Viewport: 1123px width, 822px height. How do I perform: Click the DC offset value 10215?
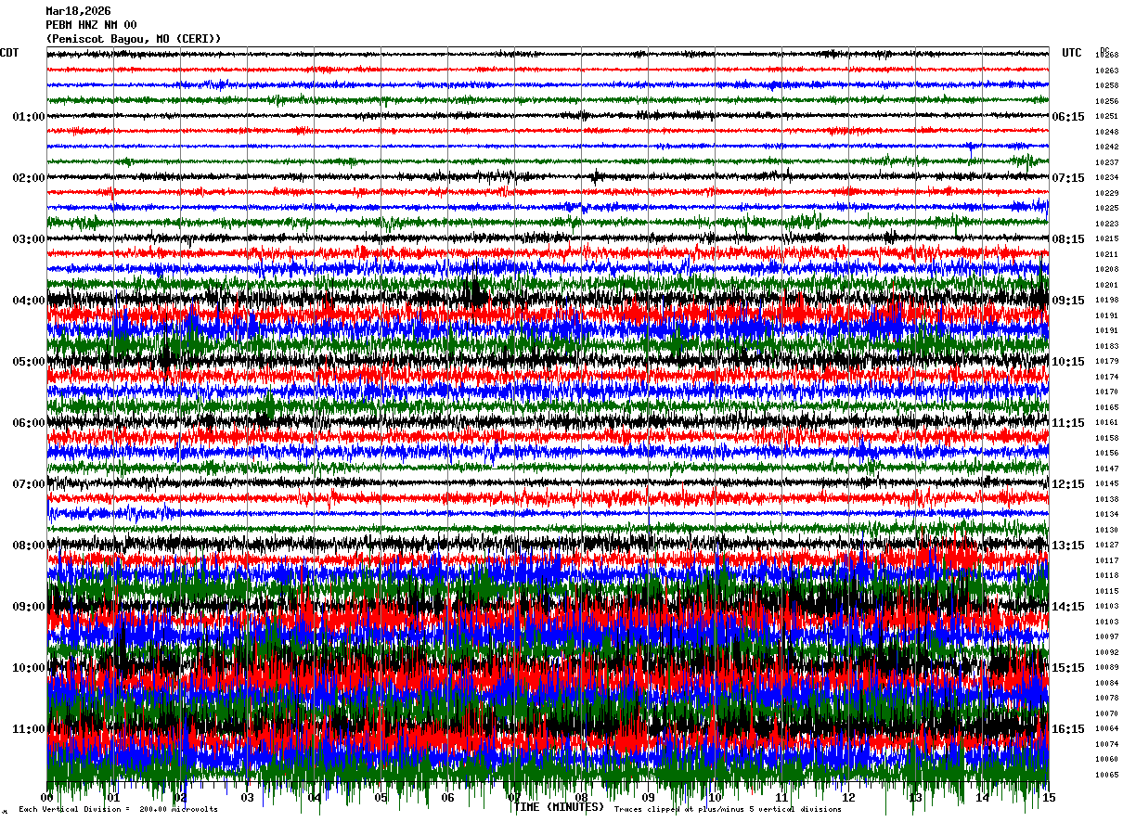[x=1106, y=238]
